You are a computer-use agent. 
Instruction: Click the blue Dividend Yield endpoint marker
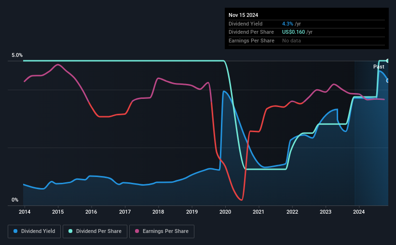388,81
